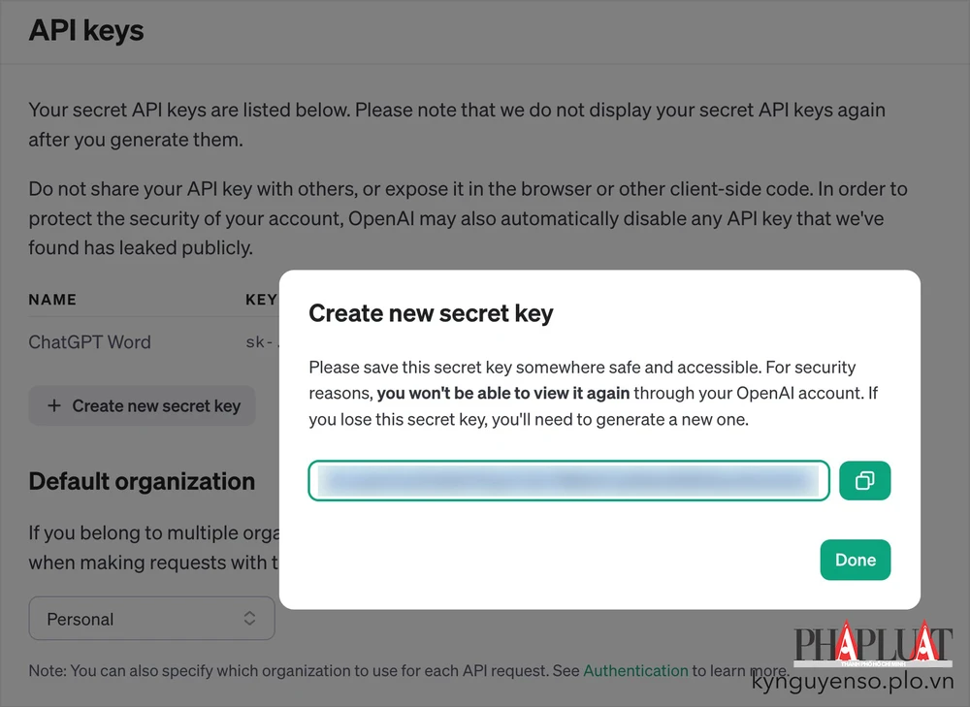Select the ChatGPT Word key name
This screenshot has width=970, height=707.
point(89,342)
